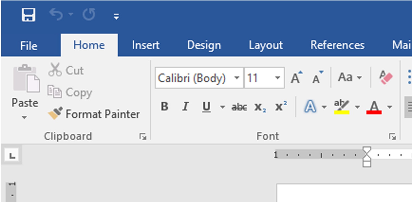
Task: Open the References tab
Action: [x=337, y=45]
